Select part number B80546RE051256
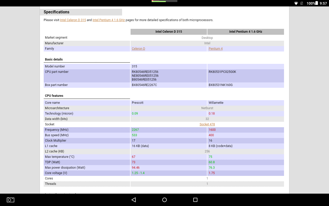This screenshot has height=206, width=329. [144, 80]
